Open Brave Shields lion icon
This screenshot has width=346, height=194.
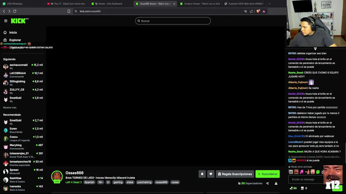pyautogui.click(x=258, y=11)
